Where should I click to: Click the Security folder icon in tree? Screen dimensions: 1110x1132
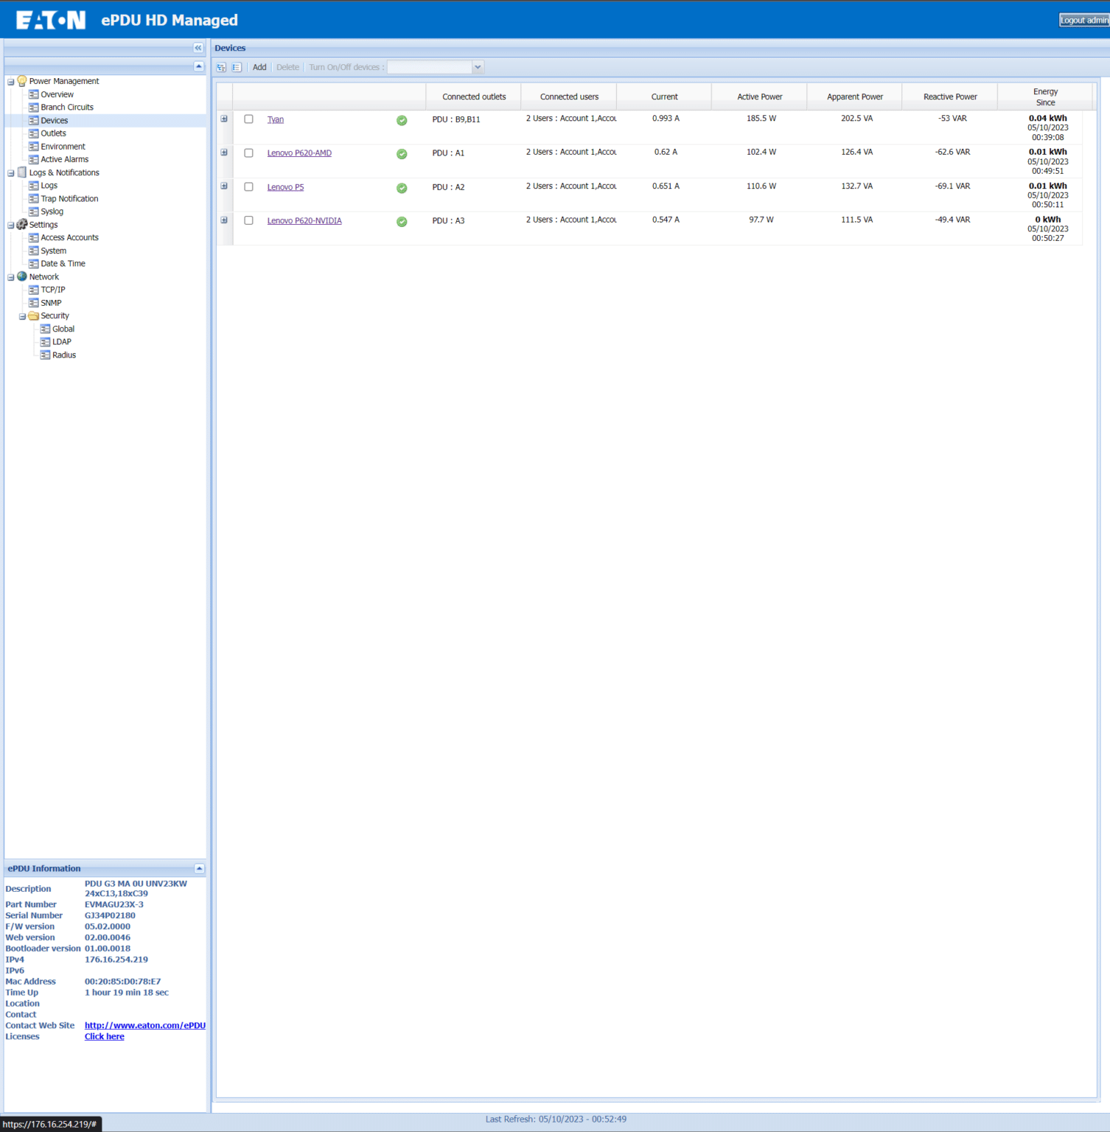[x=33, y=315]
